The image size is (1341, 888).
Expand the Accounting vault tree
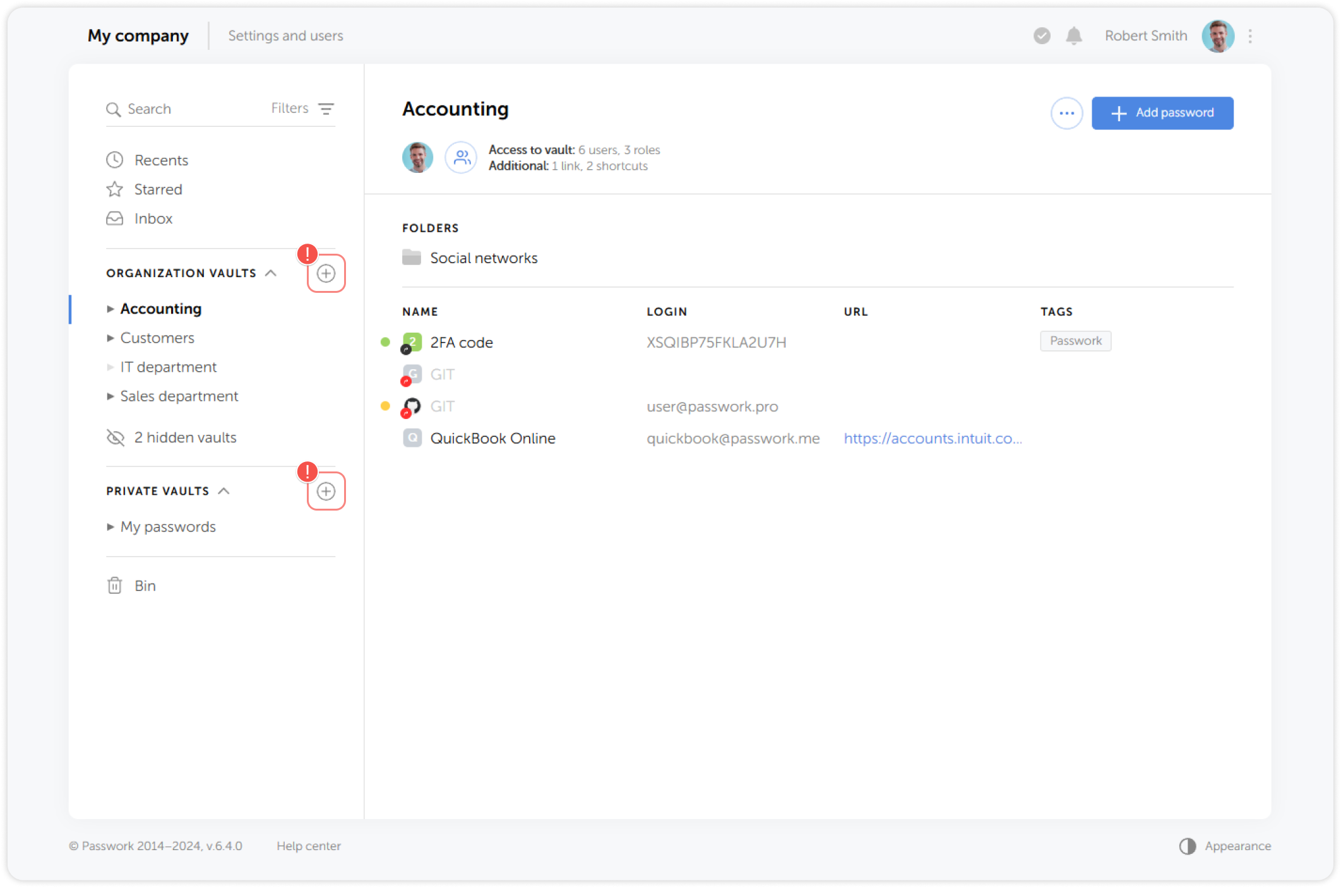point(110,309)
